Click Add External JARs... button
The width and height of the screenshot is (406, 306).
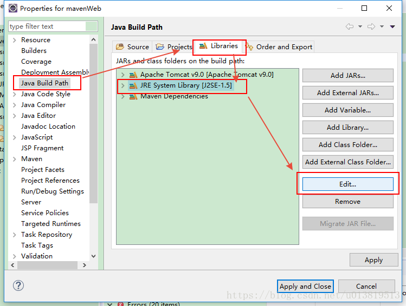(x=348, y=92)
